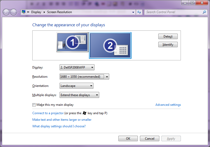210x147 pixels.
Task: Click the Cancel button
Action: click(150, 138)
